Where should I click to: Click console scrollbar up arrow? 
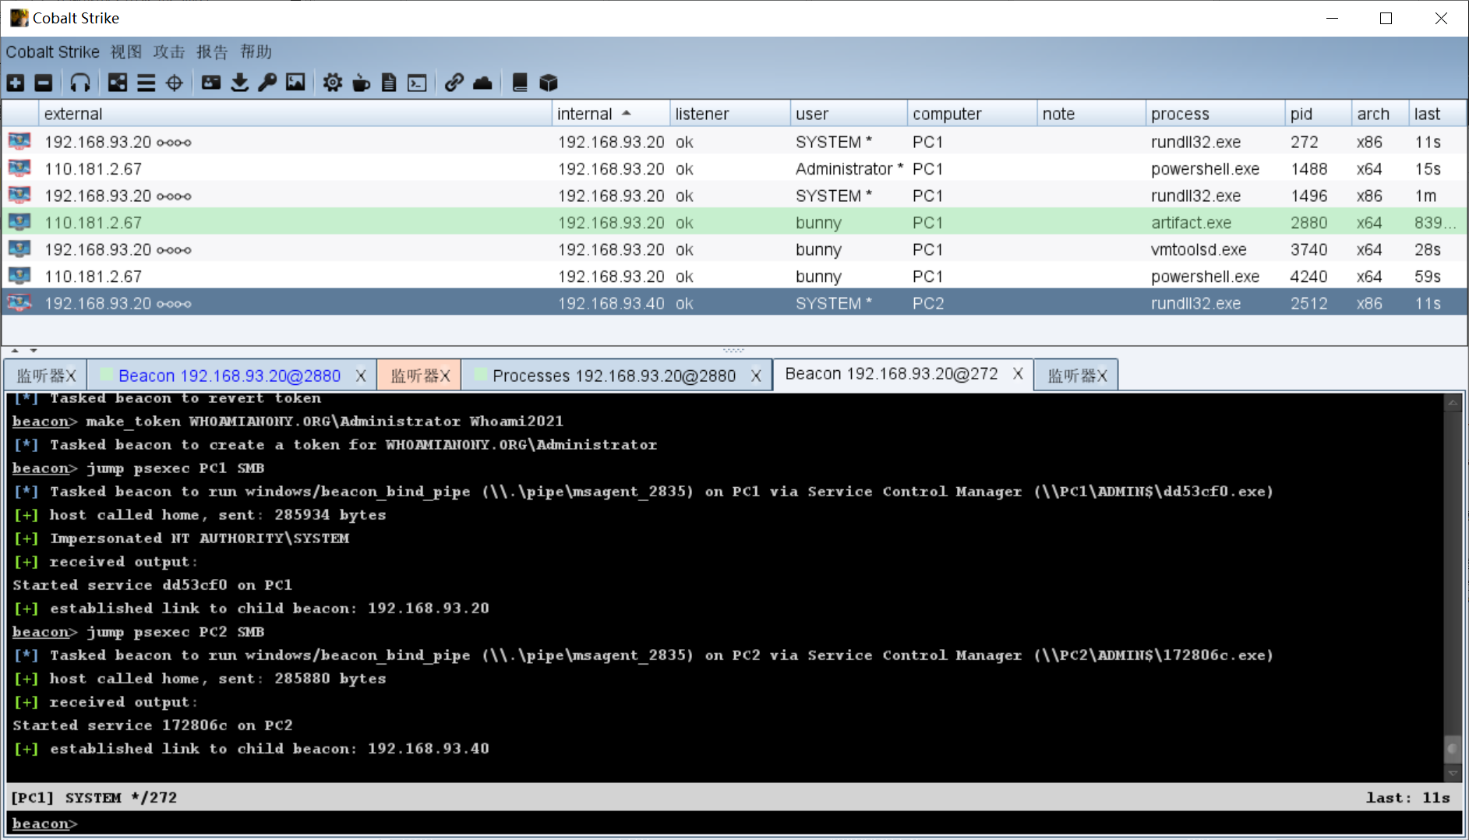click(1453, 403)
